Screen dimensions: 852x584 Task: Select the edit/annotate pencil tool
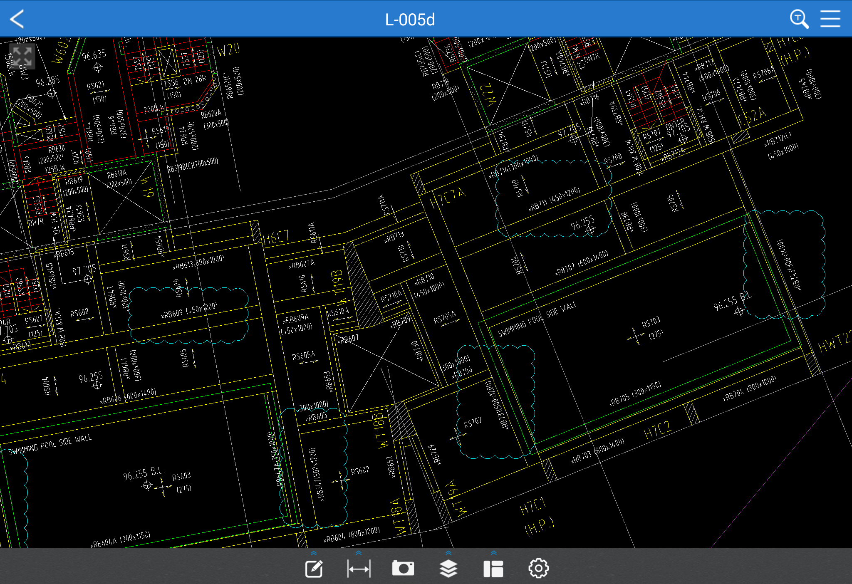point(314,569)
